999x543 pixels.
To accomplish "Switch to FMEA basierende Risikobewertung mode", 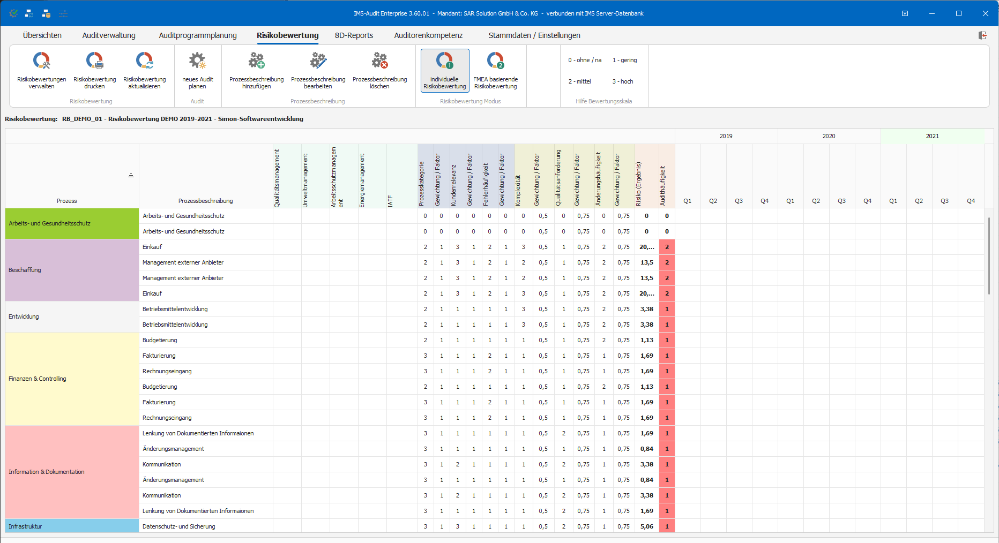I will tap(495, 71).
